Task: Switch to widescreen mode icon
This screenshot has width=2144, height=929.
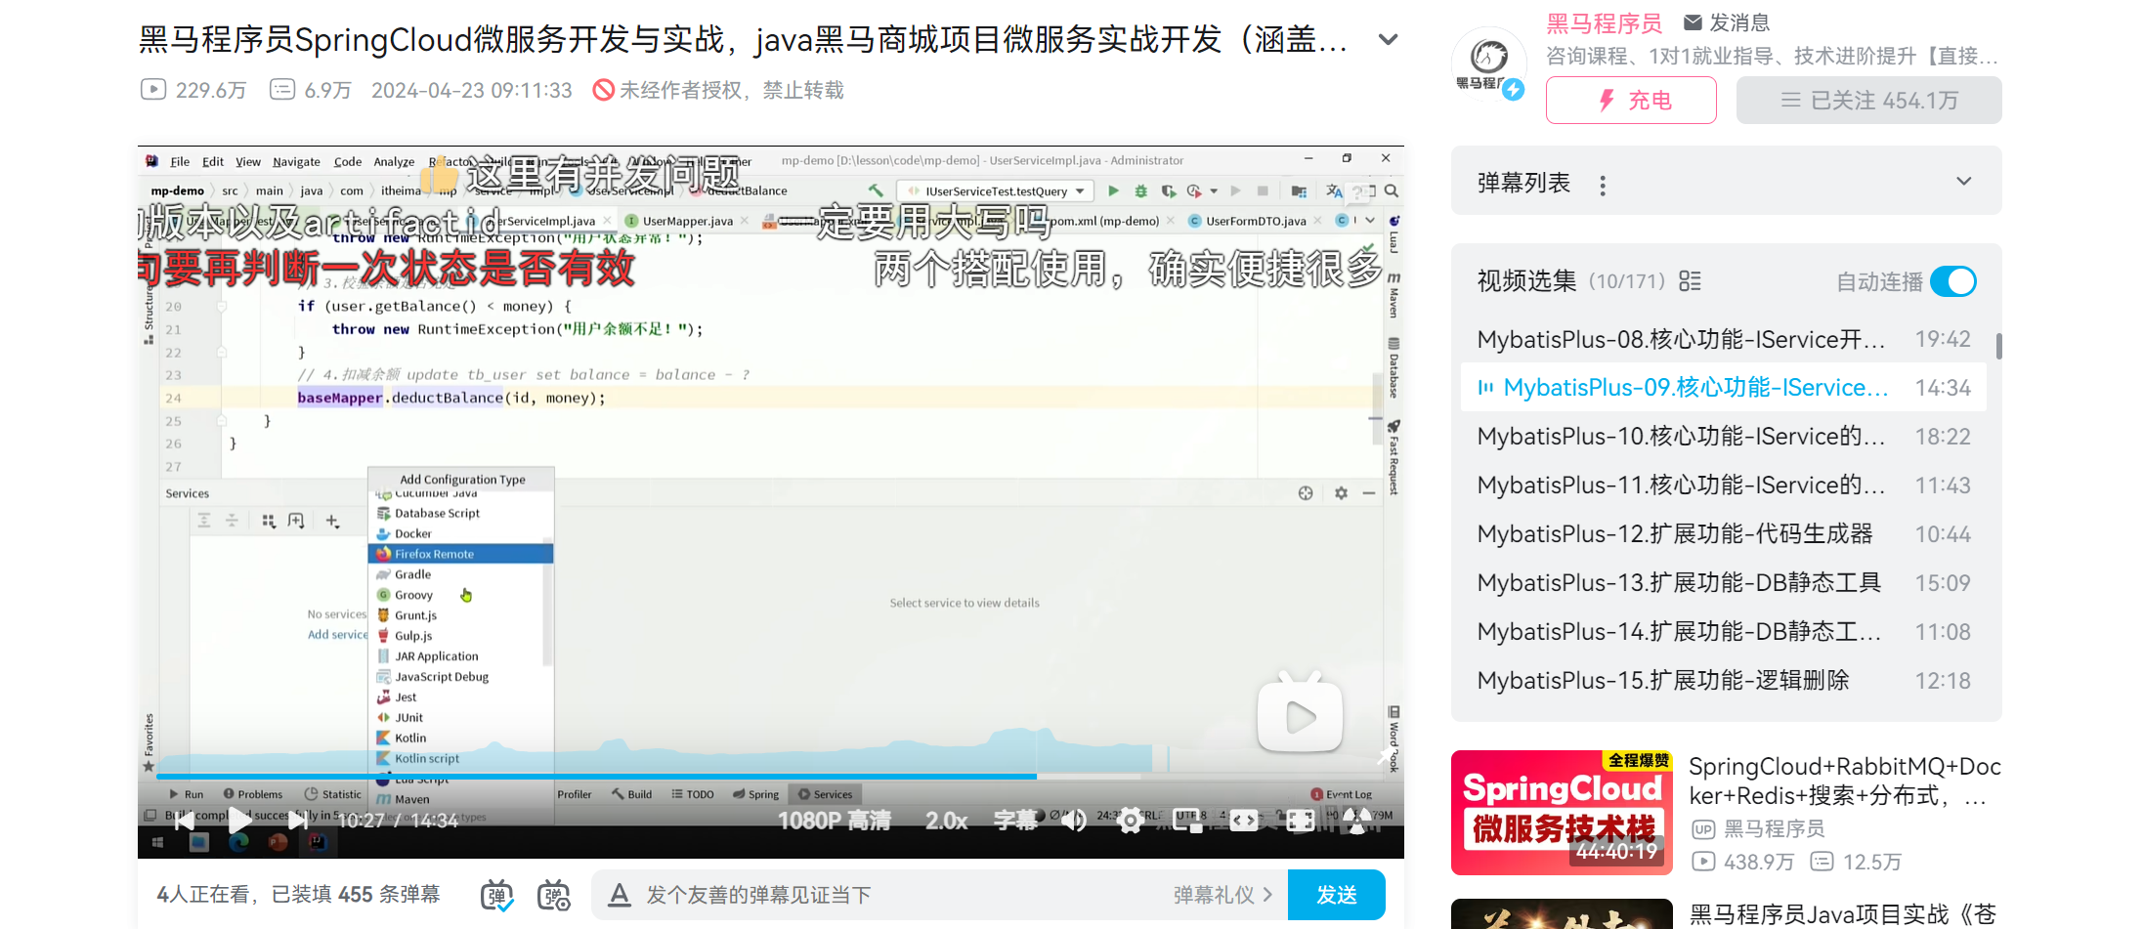Action: point(1244,821)
